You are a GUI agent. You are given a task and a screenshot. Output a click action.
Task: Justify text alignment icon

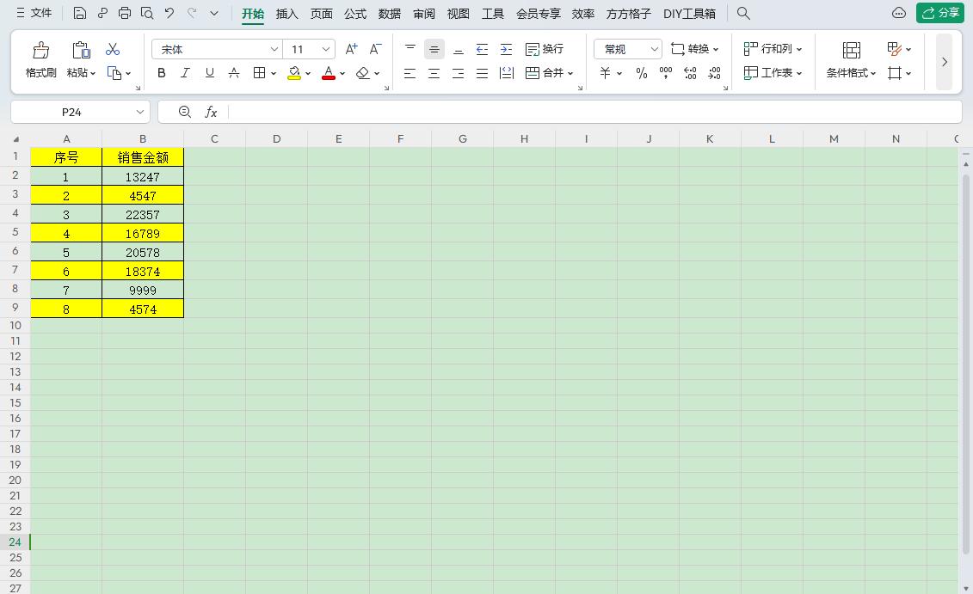pos(482,73)
